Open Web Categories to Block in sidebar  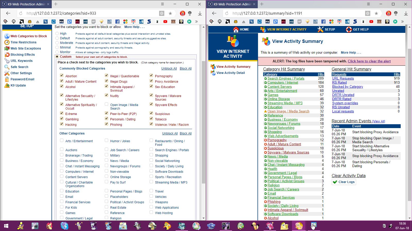pyautogui.click(x=29, y=36)
